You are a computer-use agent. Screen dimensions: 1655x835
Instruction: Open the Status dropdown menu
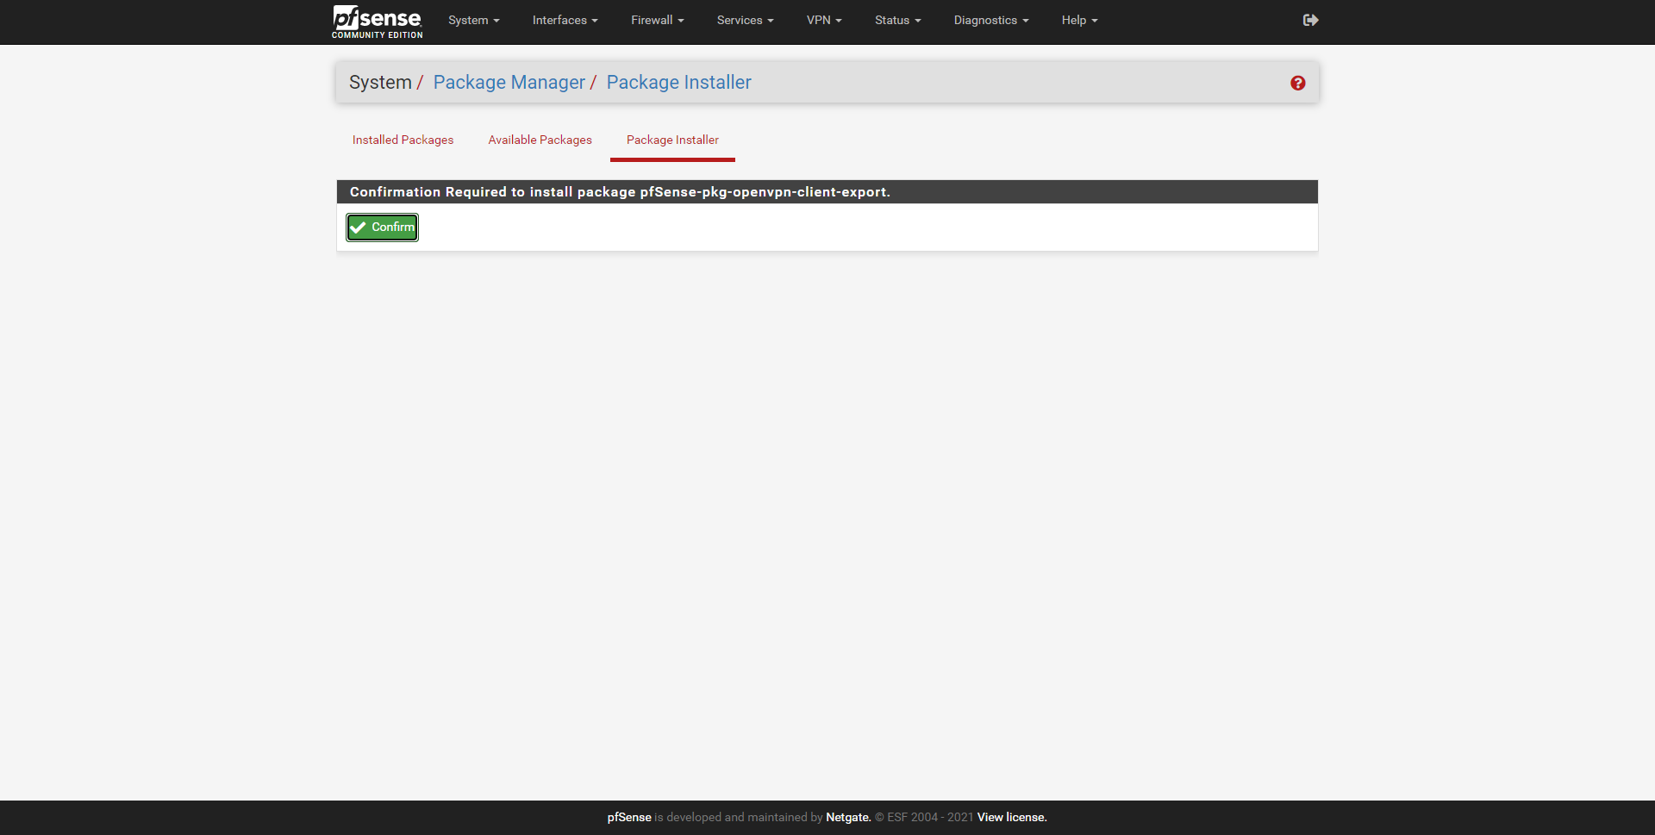point(897,20)
